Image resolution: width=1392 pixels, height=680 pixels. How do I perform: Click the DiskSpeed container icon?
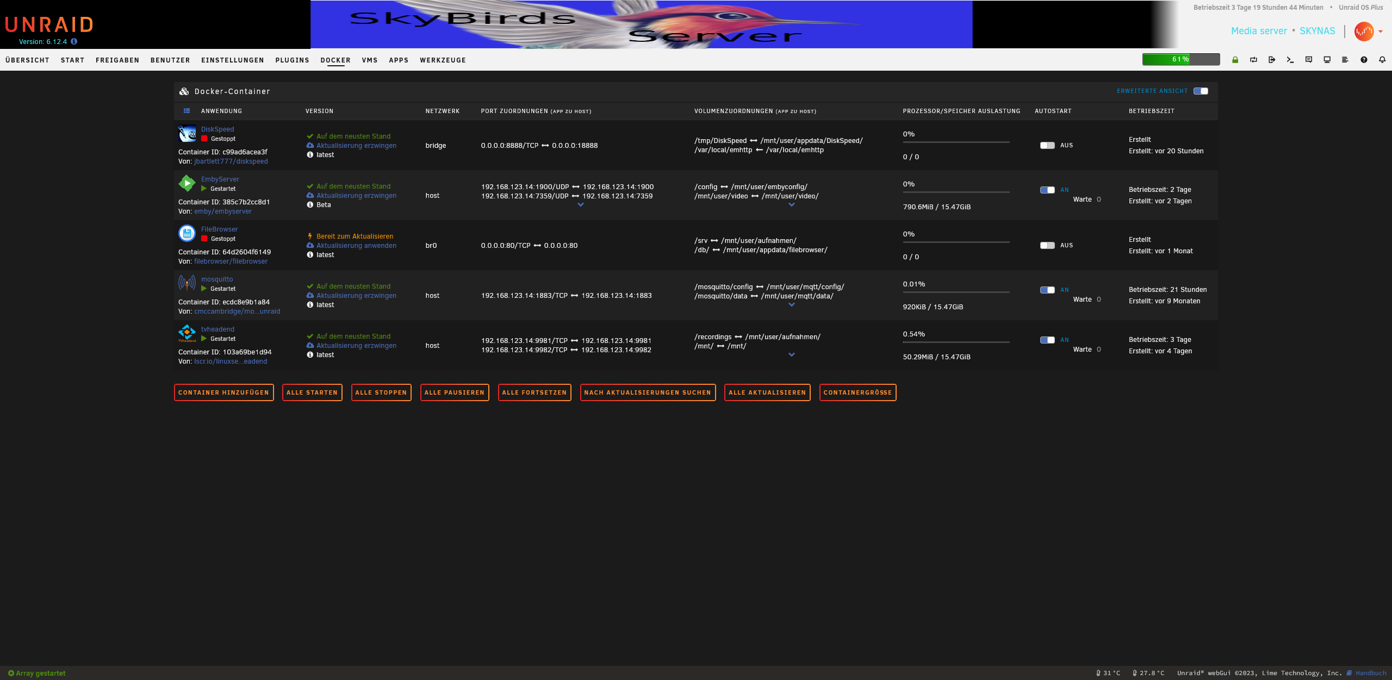click(187, 134)
